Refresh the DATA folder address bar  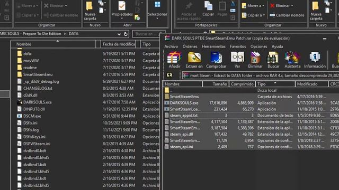126,34
